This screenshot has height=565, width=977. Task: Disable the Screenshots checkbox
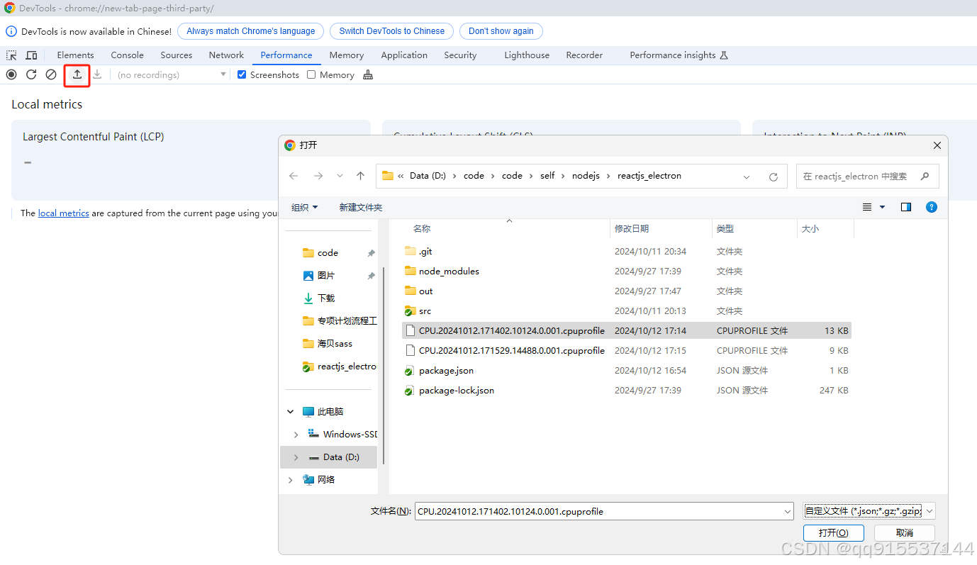click(x=242, y=74)
